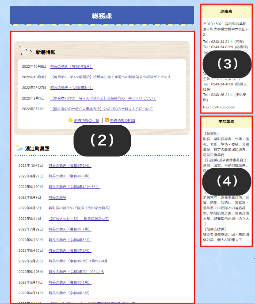The image size is (255, 304).
Task: Open the 東電への賠償請求の相談 news link
Action: [x=110, y=77]
